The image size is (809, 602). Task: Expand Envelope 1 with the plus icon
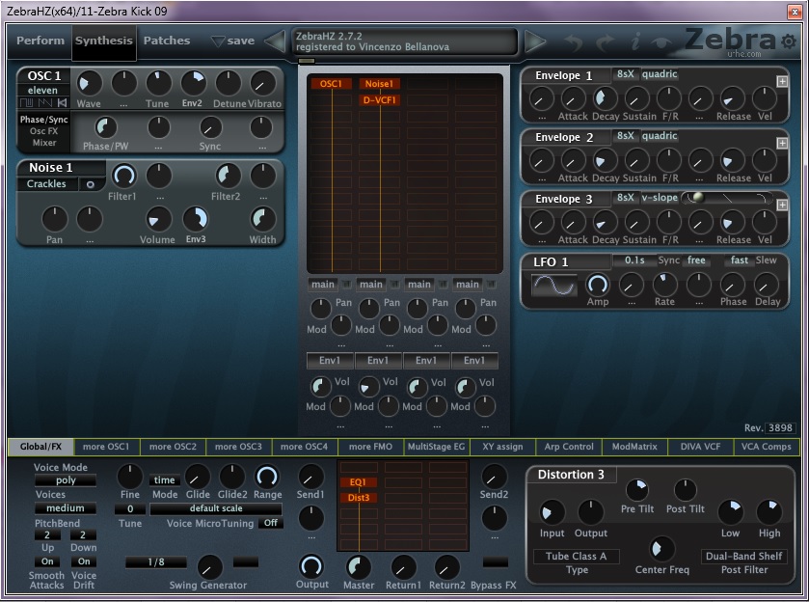tap(782, 81)
